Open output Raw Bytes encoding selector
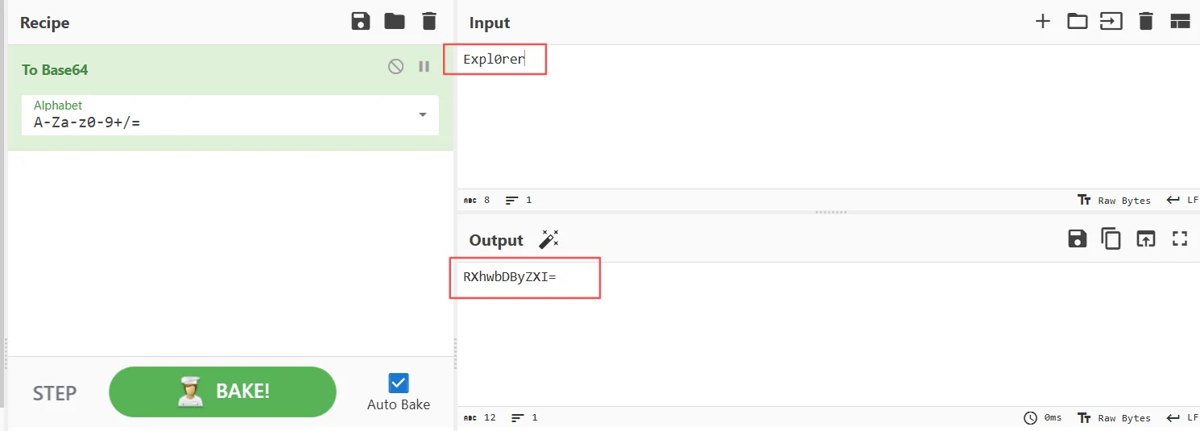The width and height of the screenshot is (1200, 431). pyautogui.click(x=1115, y=418)
